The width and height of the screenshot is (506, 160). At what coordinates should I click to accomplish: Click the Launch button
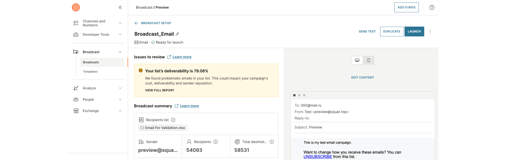click(x=414, y=31)
